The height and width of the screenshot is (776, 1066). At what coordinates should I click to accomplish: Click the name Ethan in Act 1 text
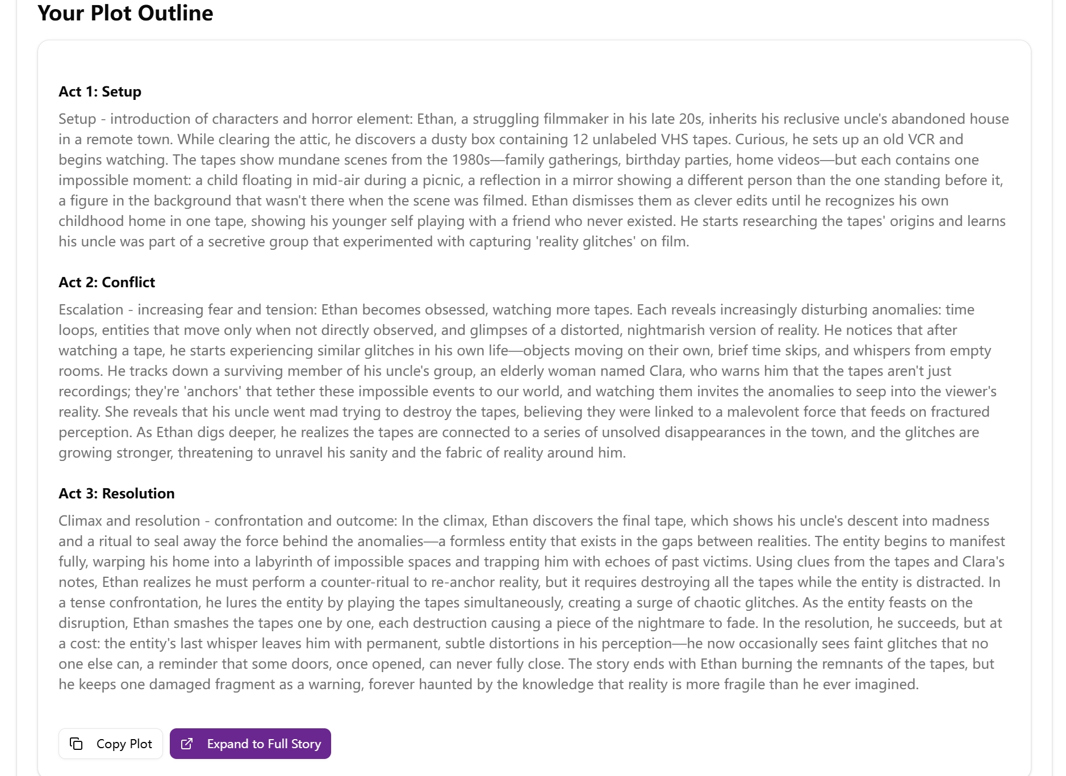click(x=435, y=119)
